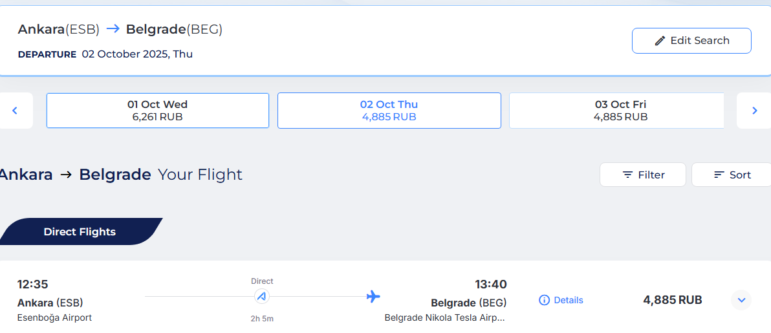Click the previous dates left arrow
The height and width of the screenshot is (333, 771).
pyautogui.click(x=15, y=111)
